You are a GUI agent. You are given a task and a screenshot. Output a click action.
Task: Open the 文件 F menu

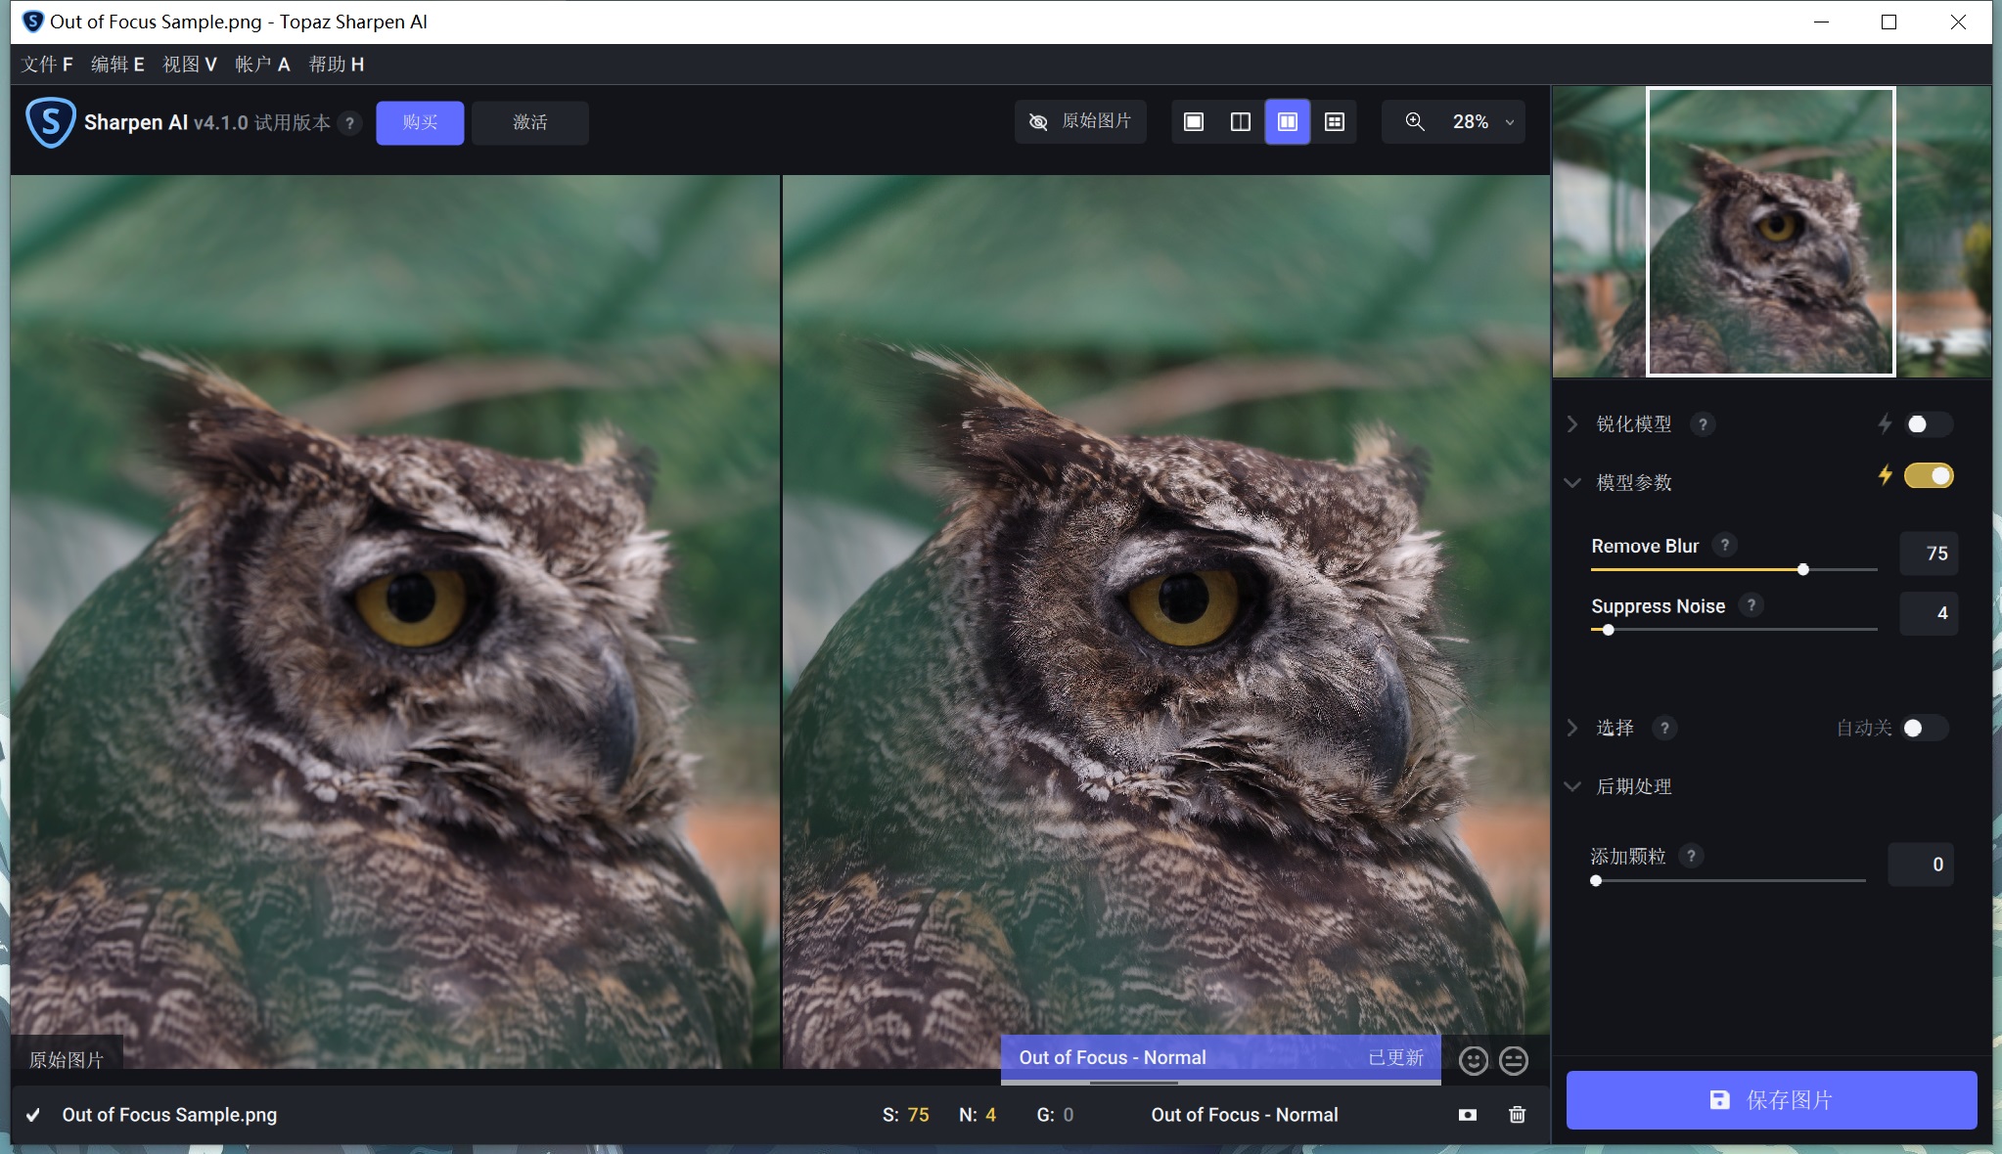click(47, 65)
